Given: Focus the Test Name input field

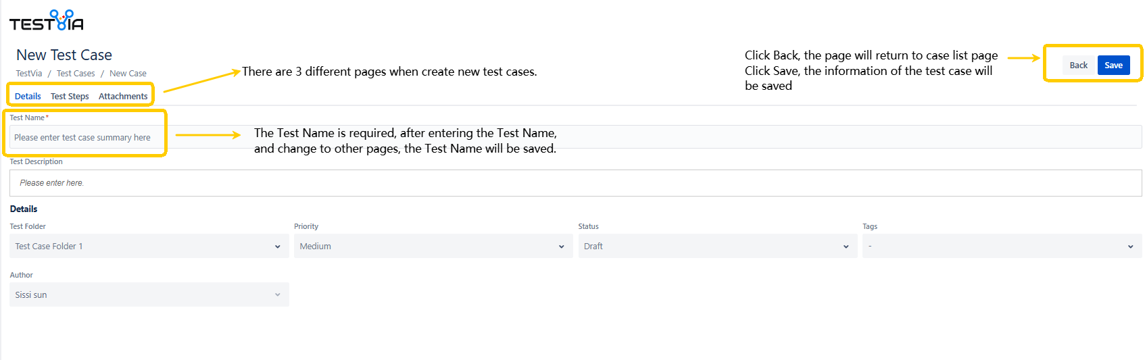Looking at the screenshot, I should pyautogui.click(x=86, y=138).
